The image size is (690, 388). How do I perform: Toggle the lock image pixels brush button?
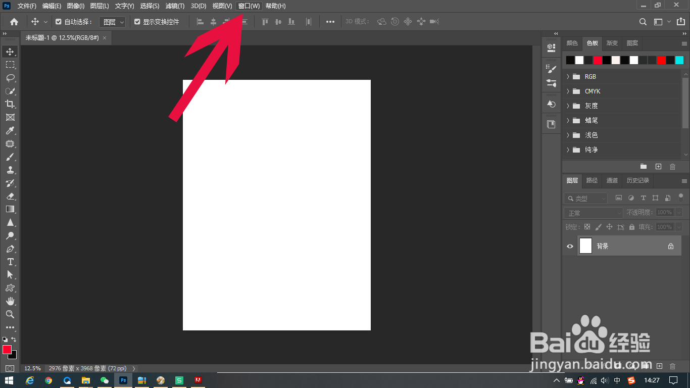point(599,227)
